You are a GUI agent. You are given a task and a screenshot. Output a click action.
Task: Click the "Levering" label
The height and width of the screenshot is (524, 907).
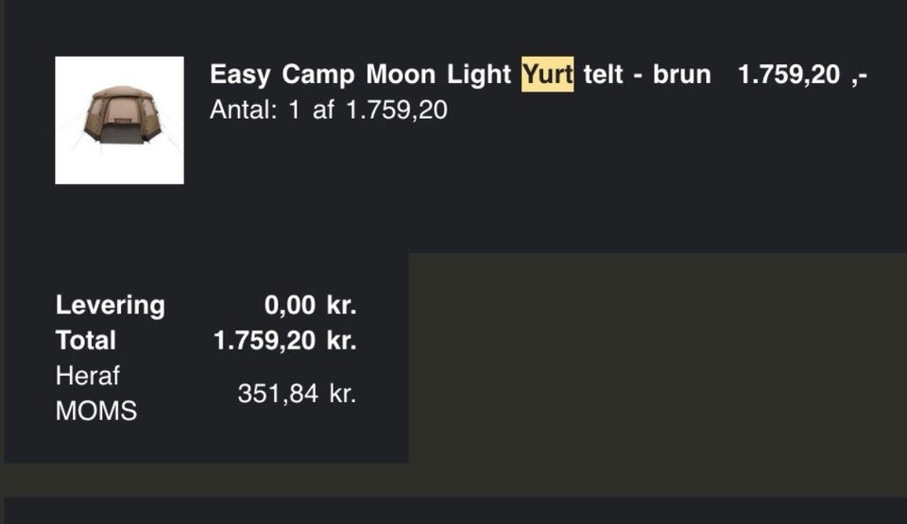[x=110, y=306]
